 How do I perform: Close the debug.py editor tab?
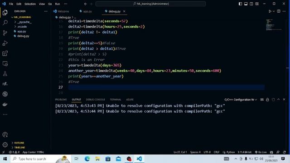(x=124, y=11)
